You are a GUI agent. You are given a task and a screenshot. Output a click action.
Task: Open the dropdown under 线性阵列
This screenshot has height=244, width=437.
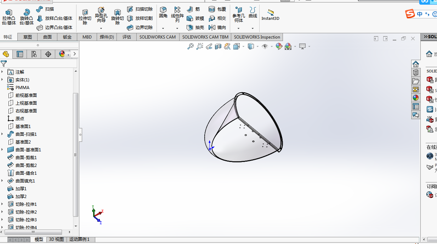pos(177,28)
